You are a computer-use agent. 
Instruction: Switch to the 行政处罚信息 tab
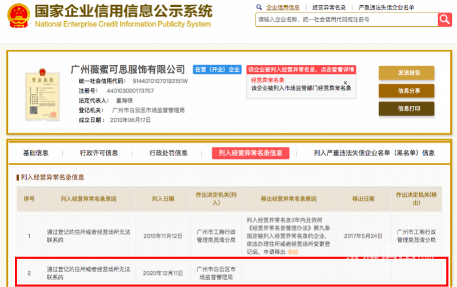point(169,153)
